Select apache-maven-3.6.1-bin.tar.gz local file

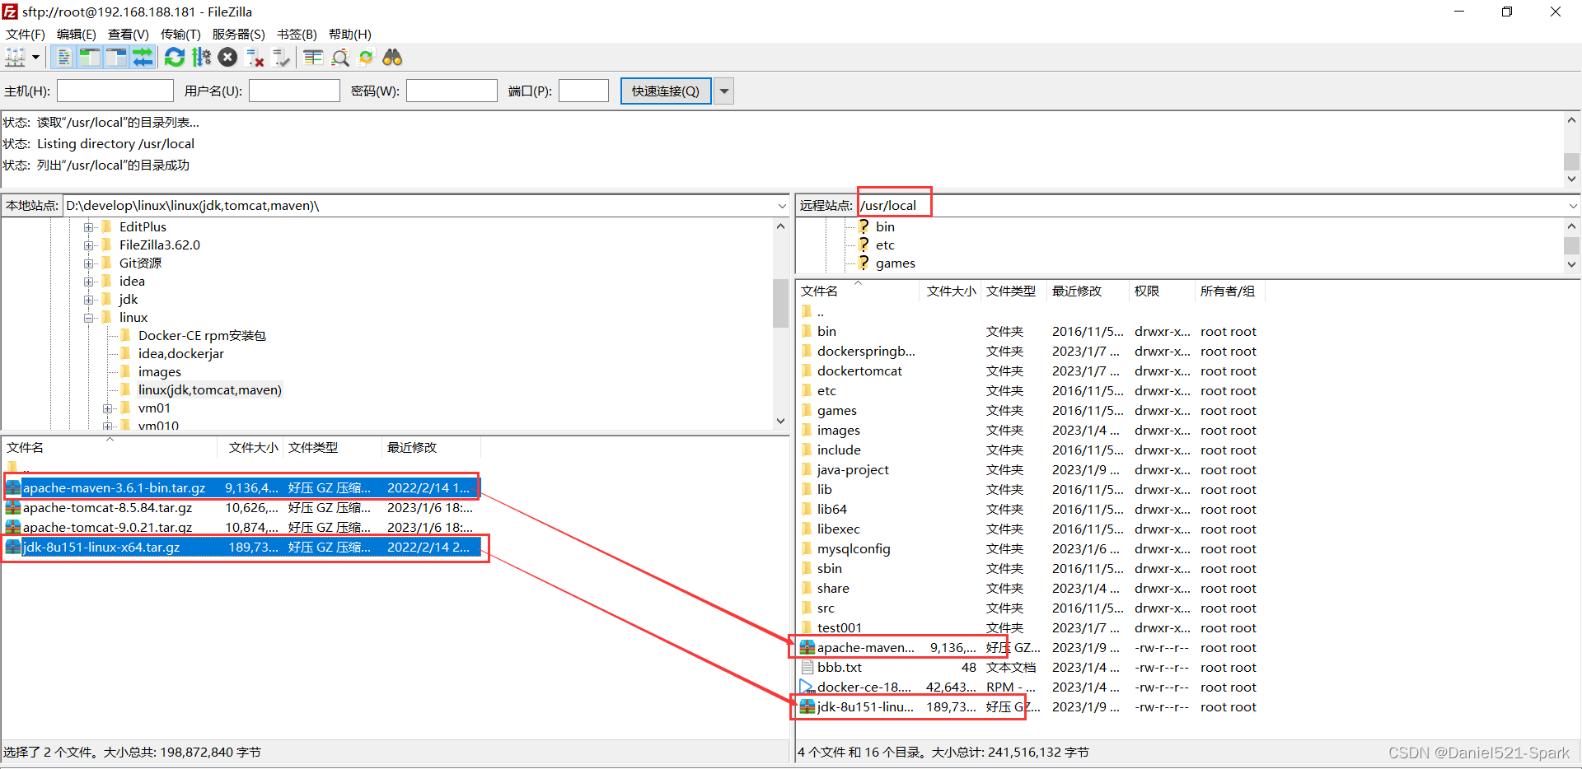pyautogui.click(x=114, y=488)
